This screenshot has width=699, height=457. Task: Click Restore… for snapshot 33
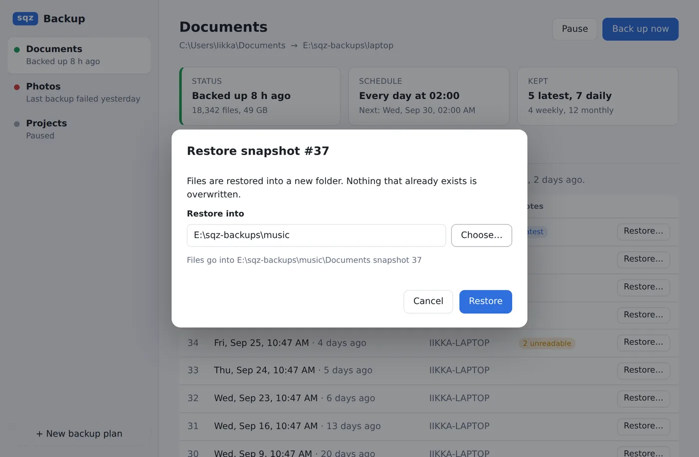(644, 370)
